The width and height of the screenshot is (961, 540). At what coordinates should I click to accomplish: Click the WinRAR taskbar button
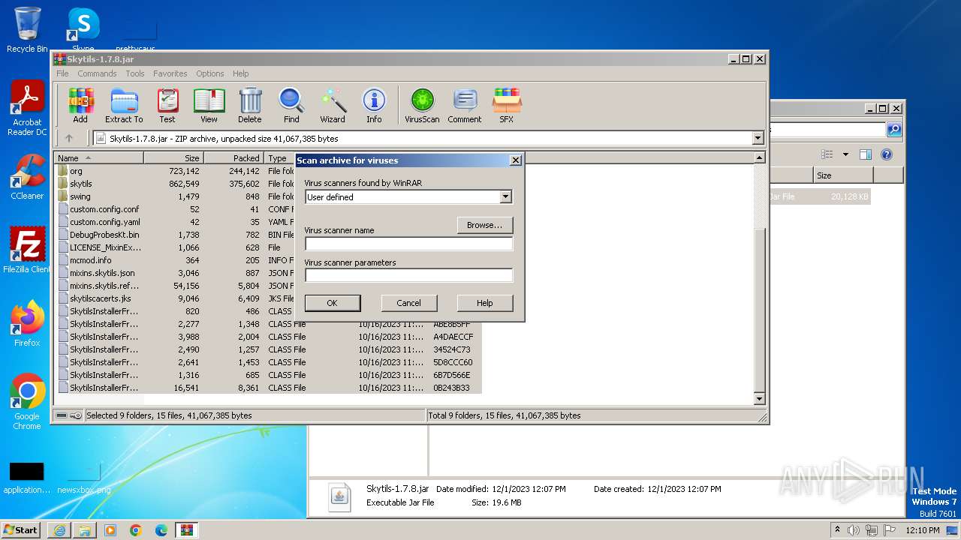tap(187, 530)
